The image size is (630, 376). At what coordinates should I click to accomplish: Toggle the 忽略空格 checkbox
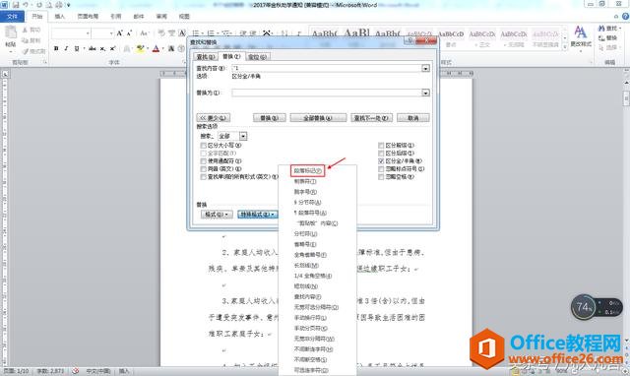click(x=381, y=177)
